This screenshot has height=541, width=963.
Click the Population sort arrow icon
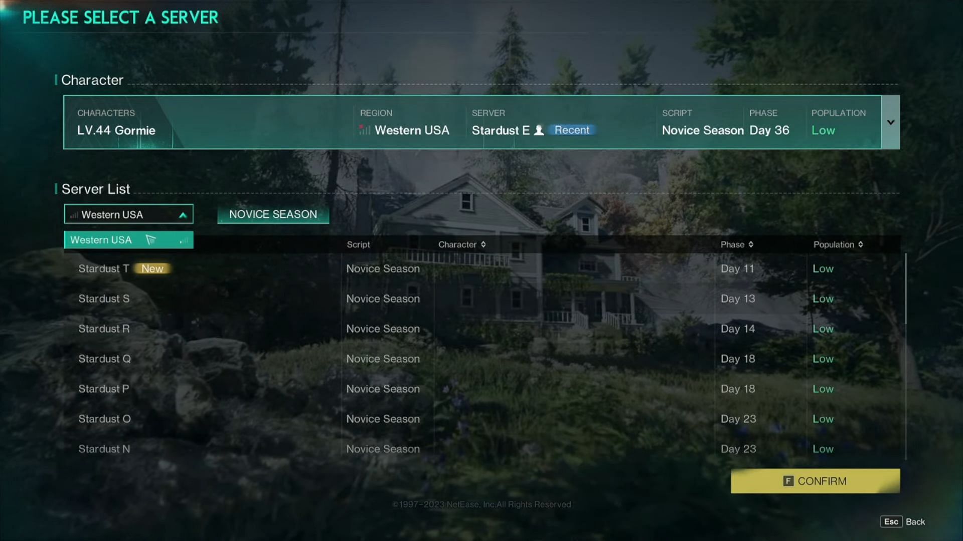(x=860, y=244)
